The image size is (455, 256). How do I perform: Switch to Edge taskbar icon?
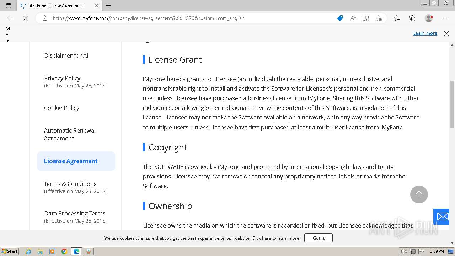[76, 251]
